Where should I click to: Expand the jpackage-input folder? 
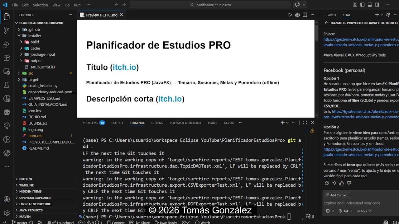point(21,54)
